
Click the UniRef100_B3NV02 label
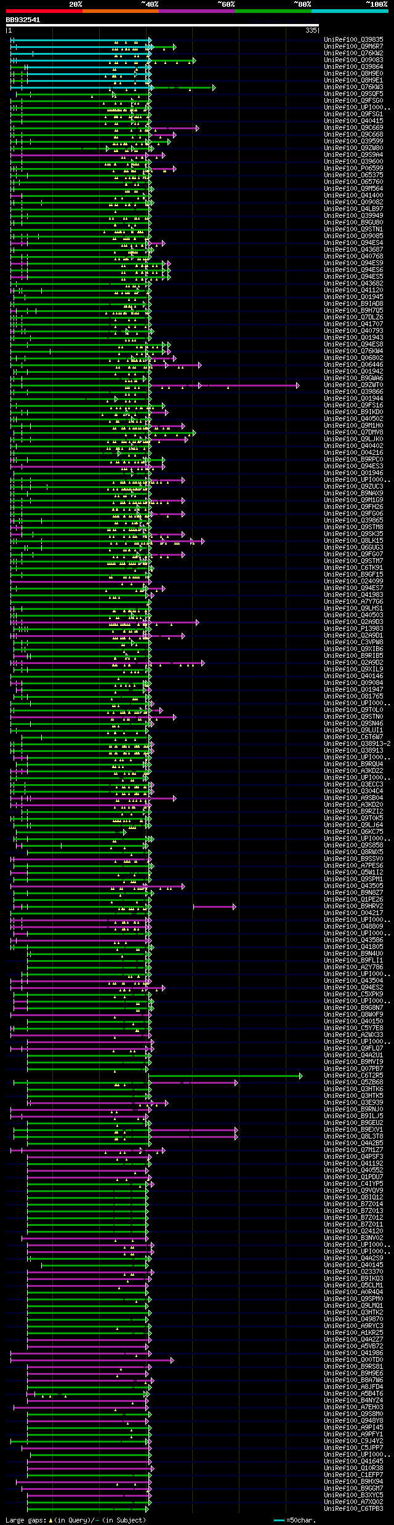(x=353, y=1238)
